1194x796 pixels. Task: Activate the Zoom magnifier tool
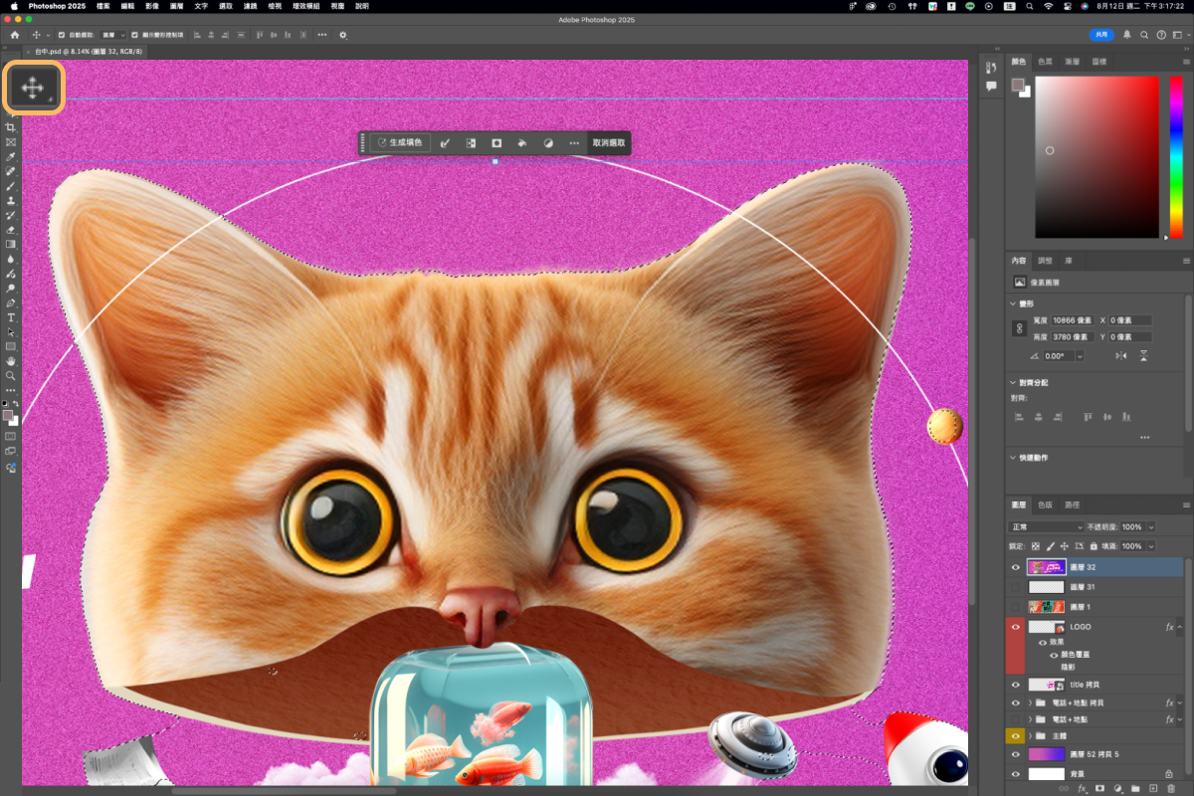tap(11, 376)
